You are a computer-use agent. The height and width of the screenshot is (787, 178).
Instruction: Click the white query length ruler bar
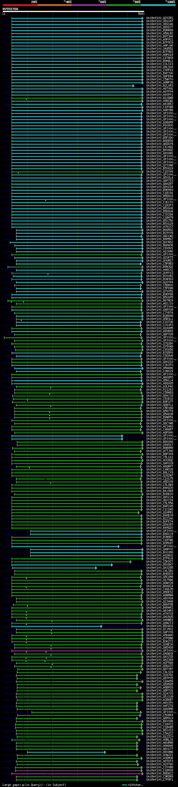pyautogui.click(x=73, y=11)
